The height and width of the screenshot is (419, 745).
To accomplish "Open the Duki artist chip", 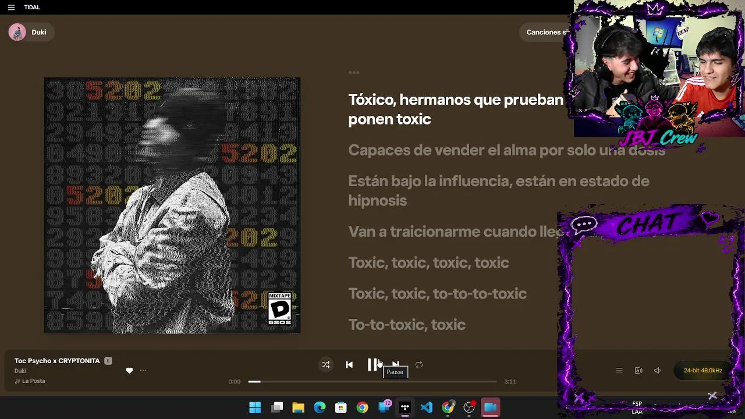I will [31, 33].
